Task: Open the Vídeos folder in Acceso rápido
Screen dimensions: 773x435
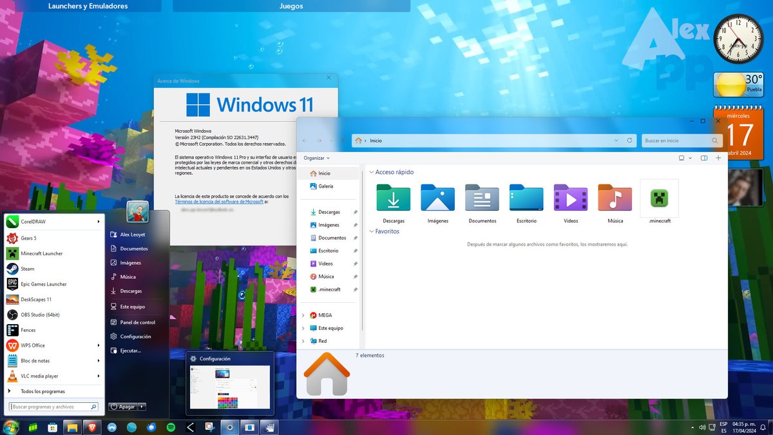Action: pyautogui.click(x=571, y=204)
